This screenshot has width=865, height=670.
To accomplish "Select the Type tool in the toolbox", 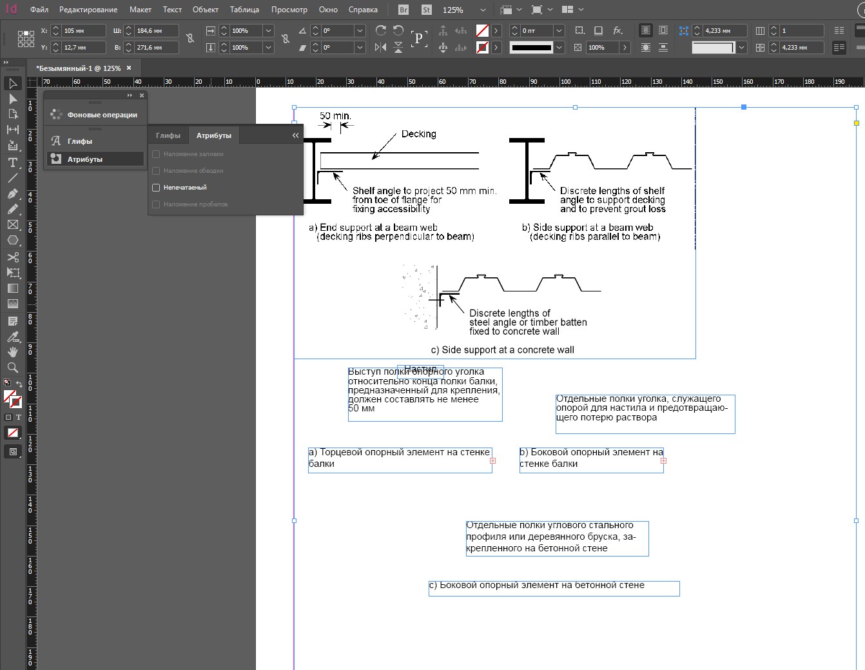I will coord(12,163).
